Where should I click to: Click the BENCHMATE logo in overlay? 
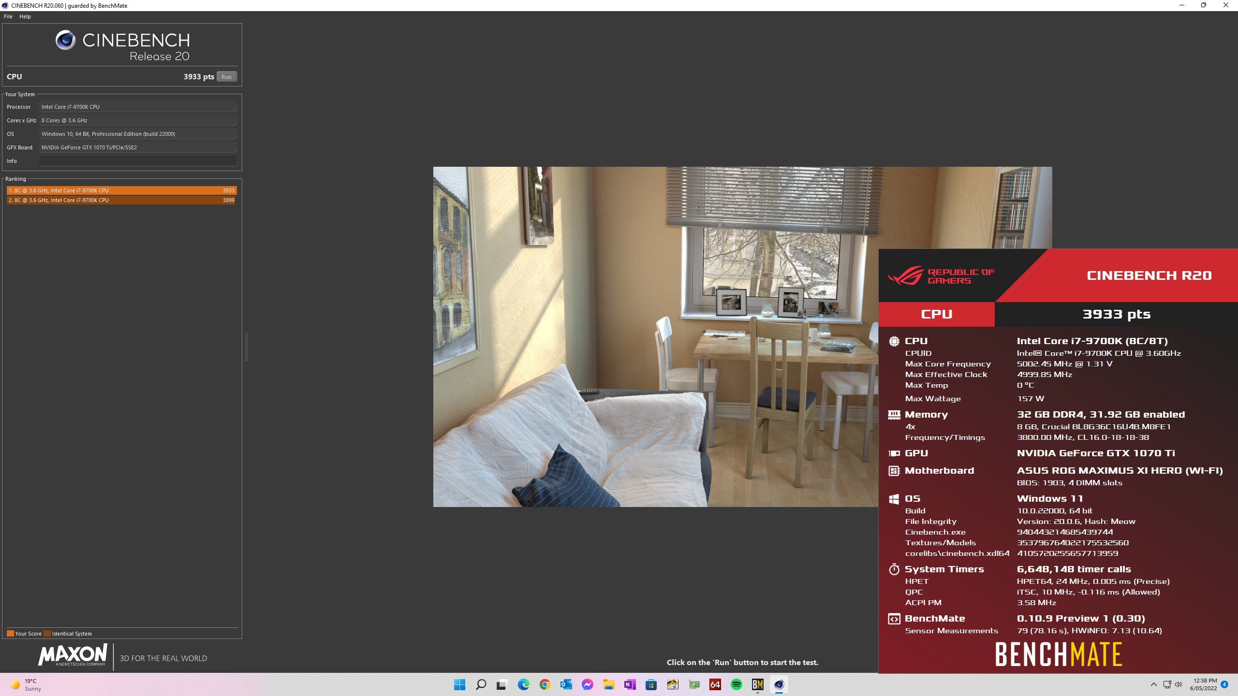(1059, 654)
